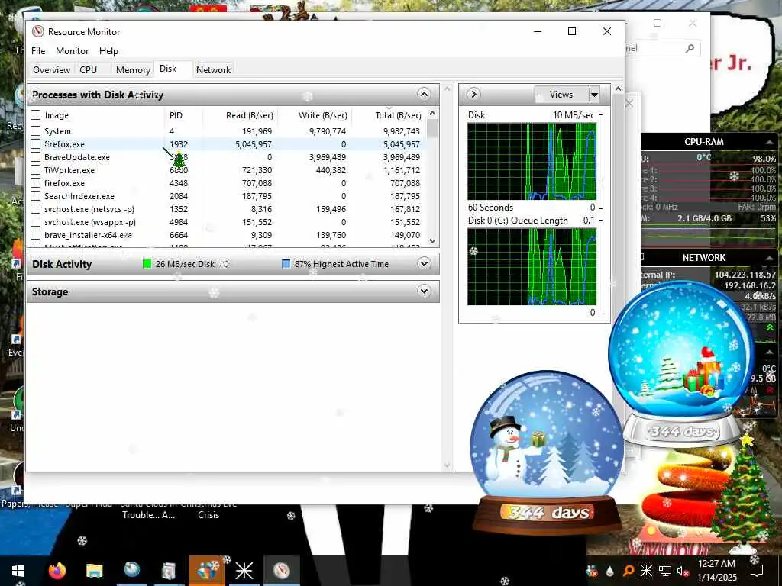782x586 pixels.
Task: Check the TiWorker.exe checkbox
Action: 35,170
